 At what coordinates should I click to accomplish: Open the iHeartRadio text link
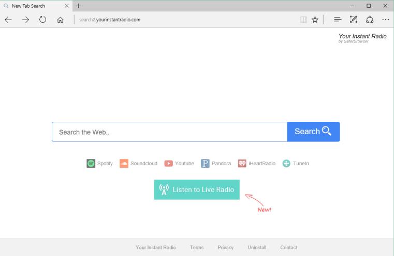tap(262, 163)
